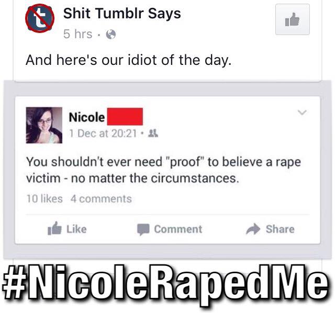Open Nicole's profile name link
The height and width of the screenshot is (313, 335).
coord(87,117)
